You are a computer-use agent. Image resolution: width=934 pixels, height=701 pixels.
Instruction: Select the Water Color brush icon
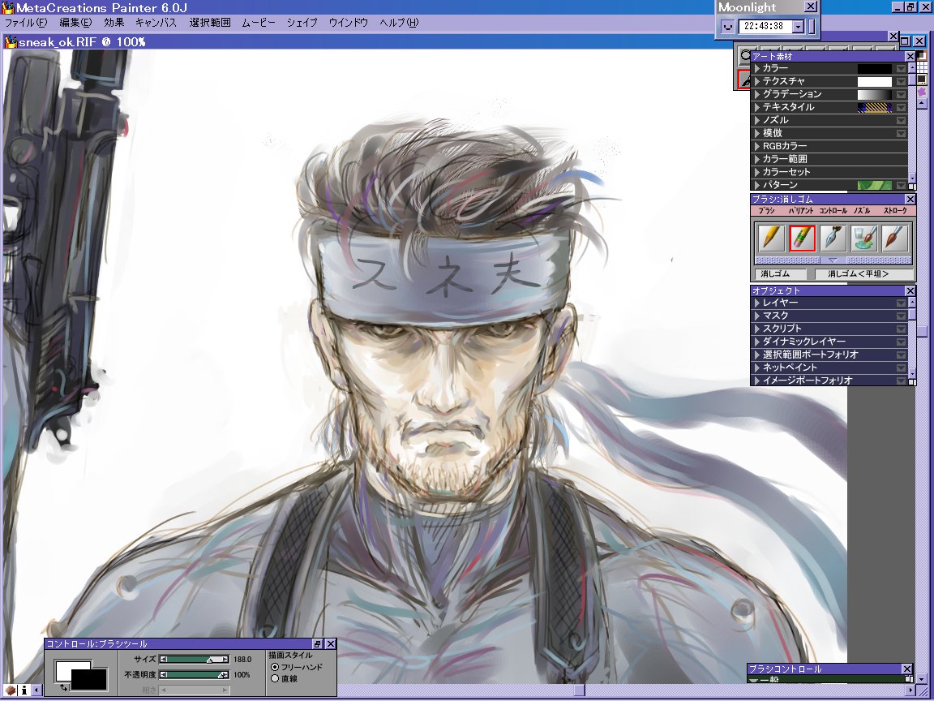(863, 239)
